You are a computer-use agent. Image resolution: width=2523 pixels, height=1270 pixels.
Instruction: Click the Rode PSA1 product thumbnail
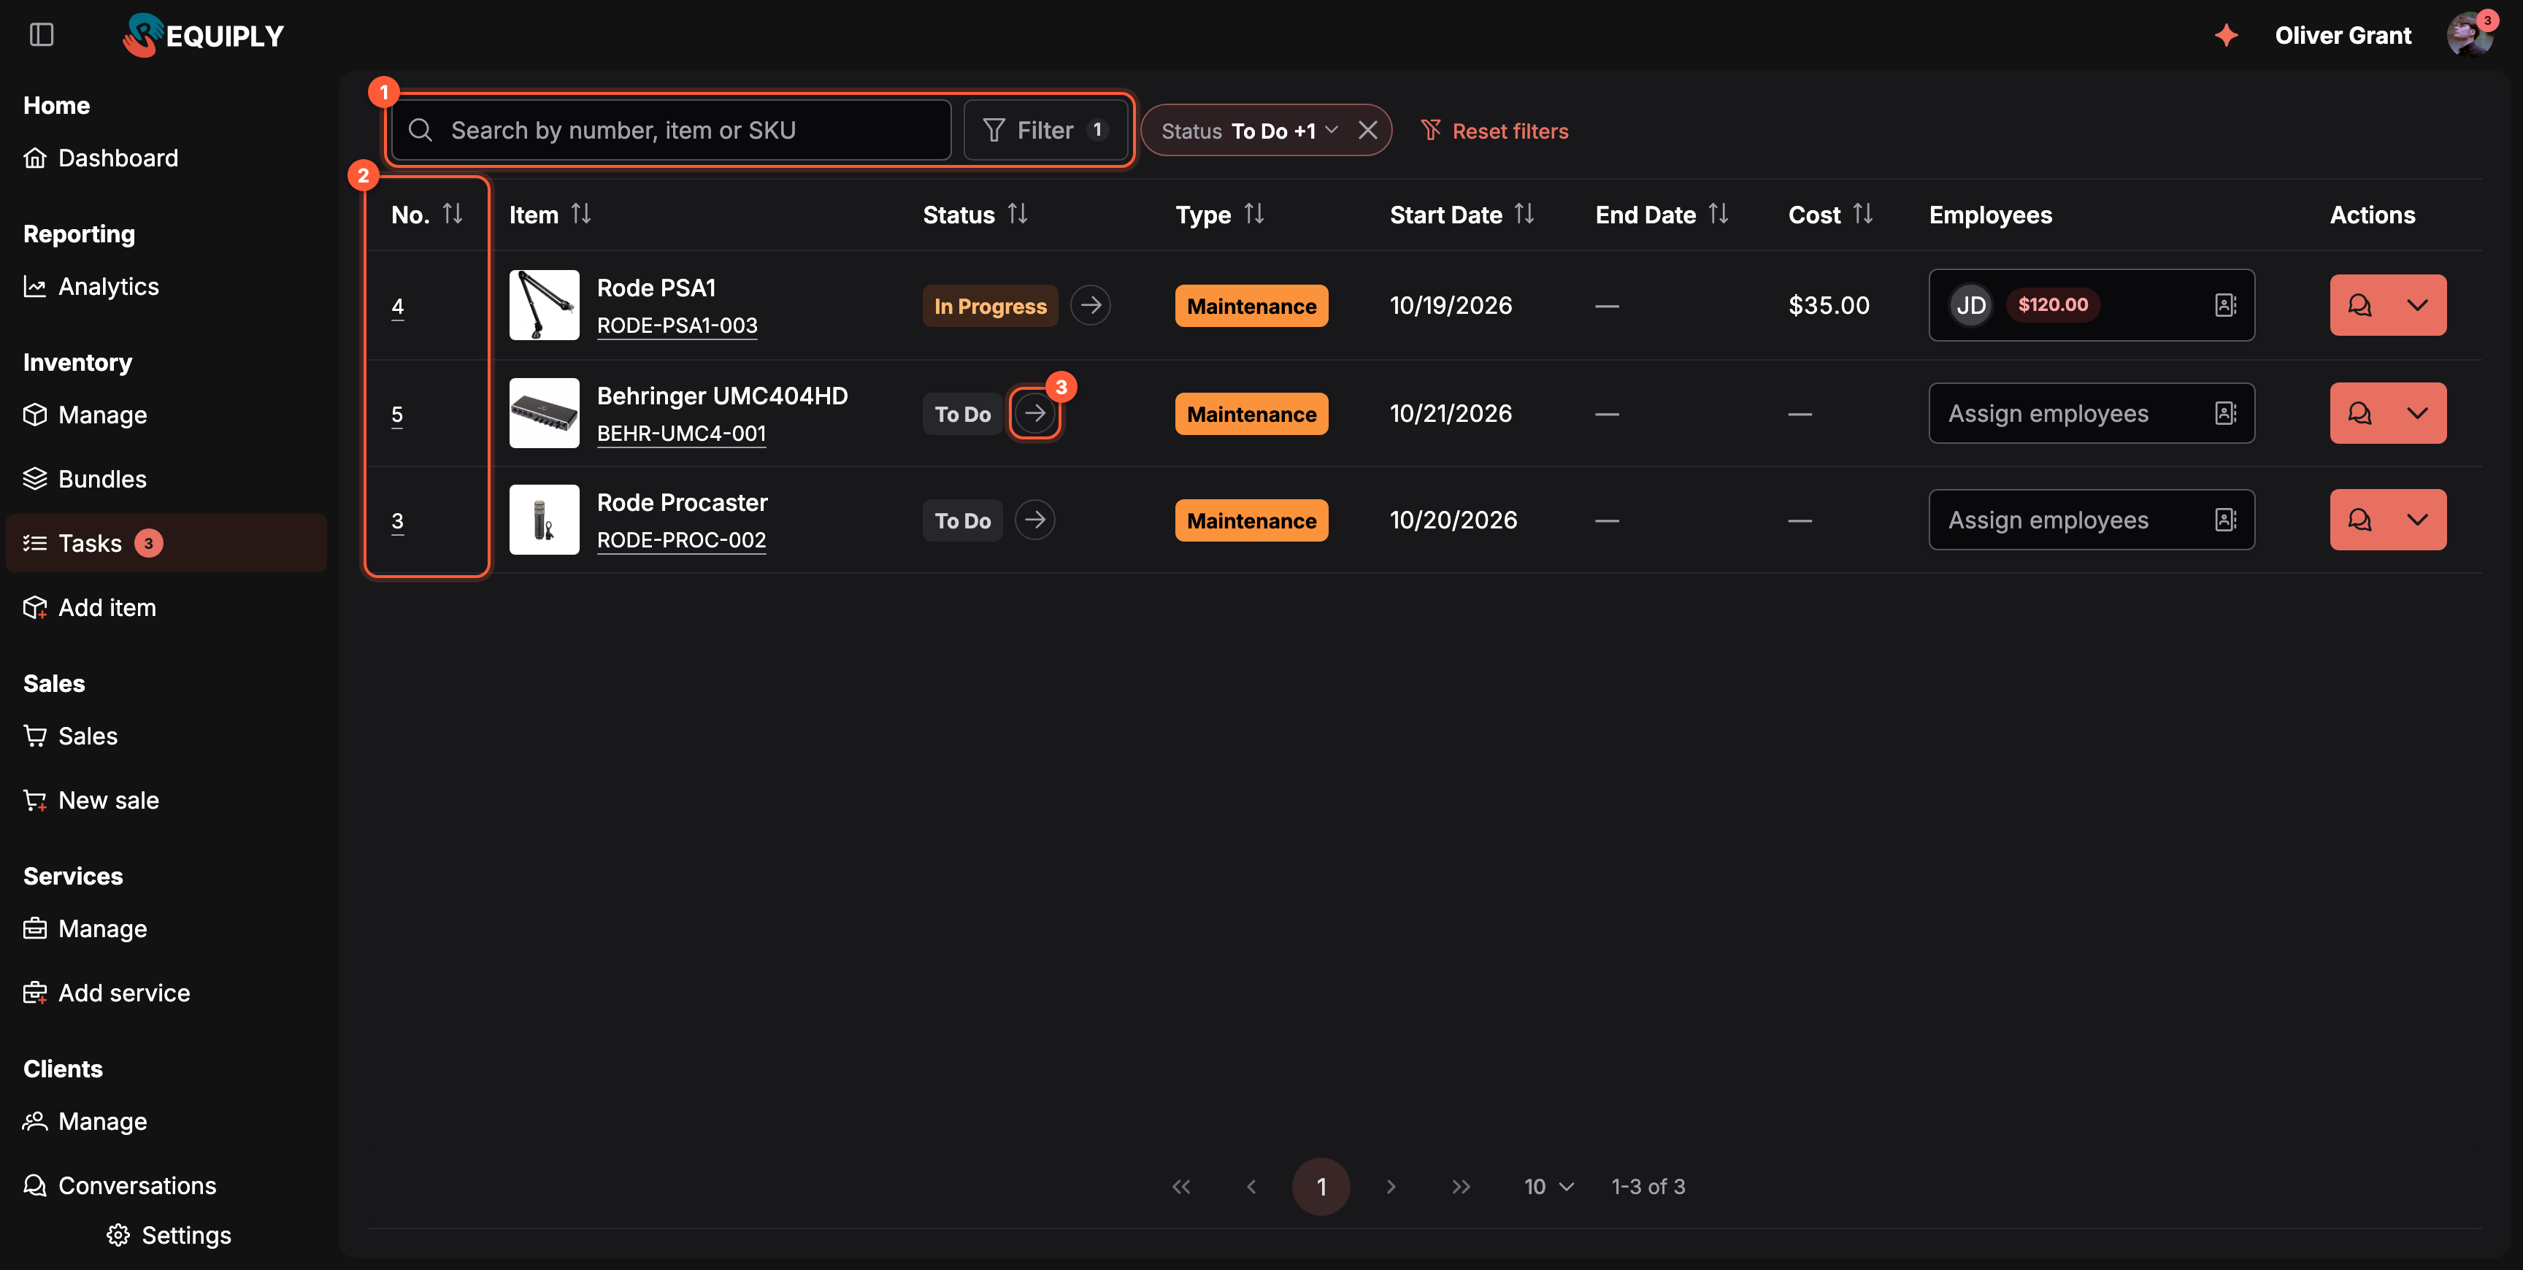(x=545, y=306)
